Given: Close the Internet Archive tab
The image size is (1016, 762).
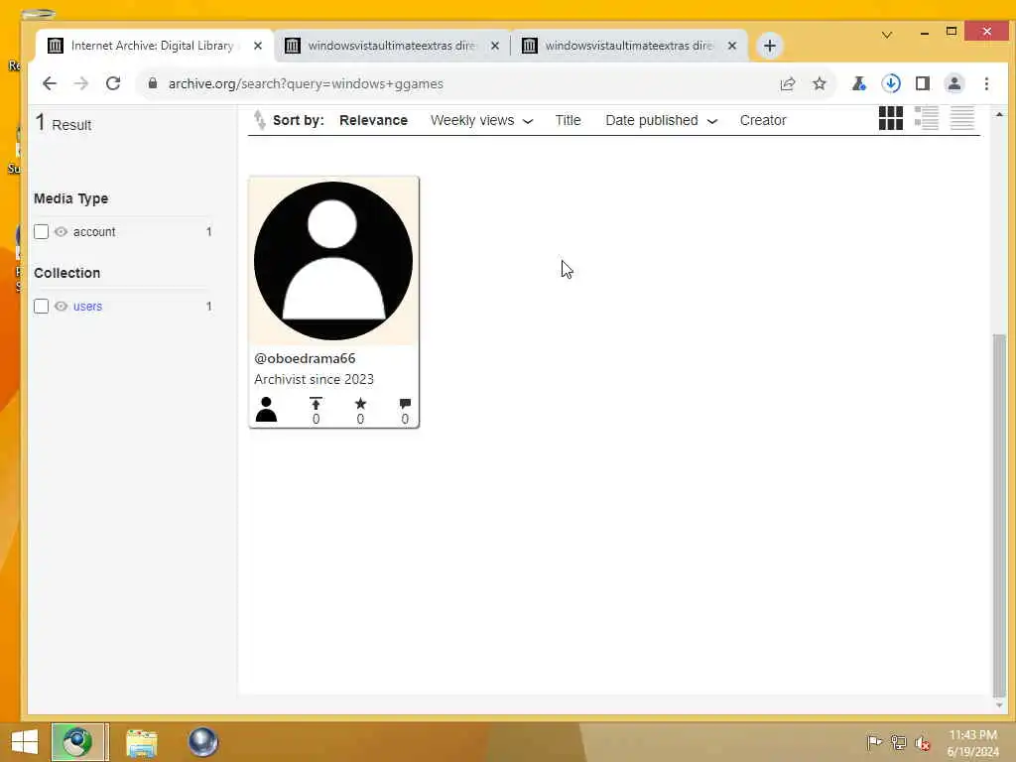Looking at the screenshot, I should click(x=258, y=46).
